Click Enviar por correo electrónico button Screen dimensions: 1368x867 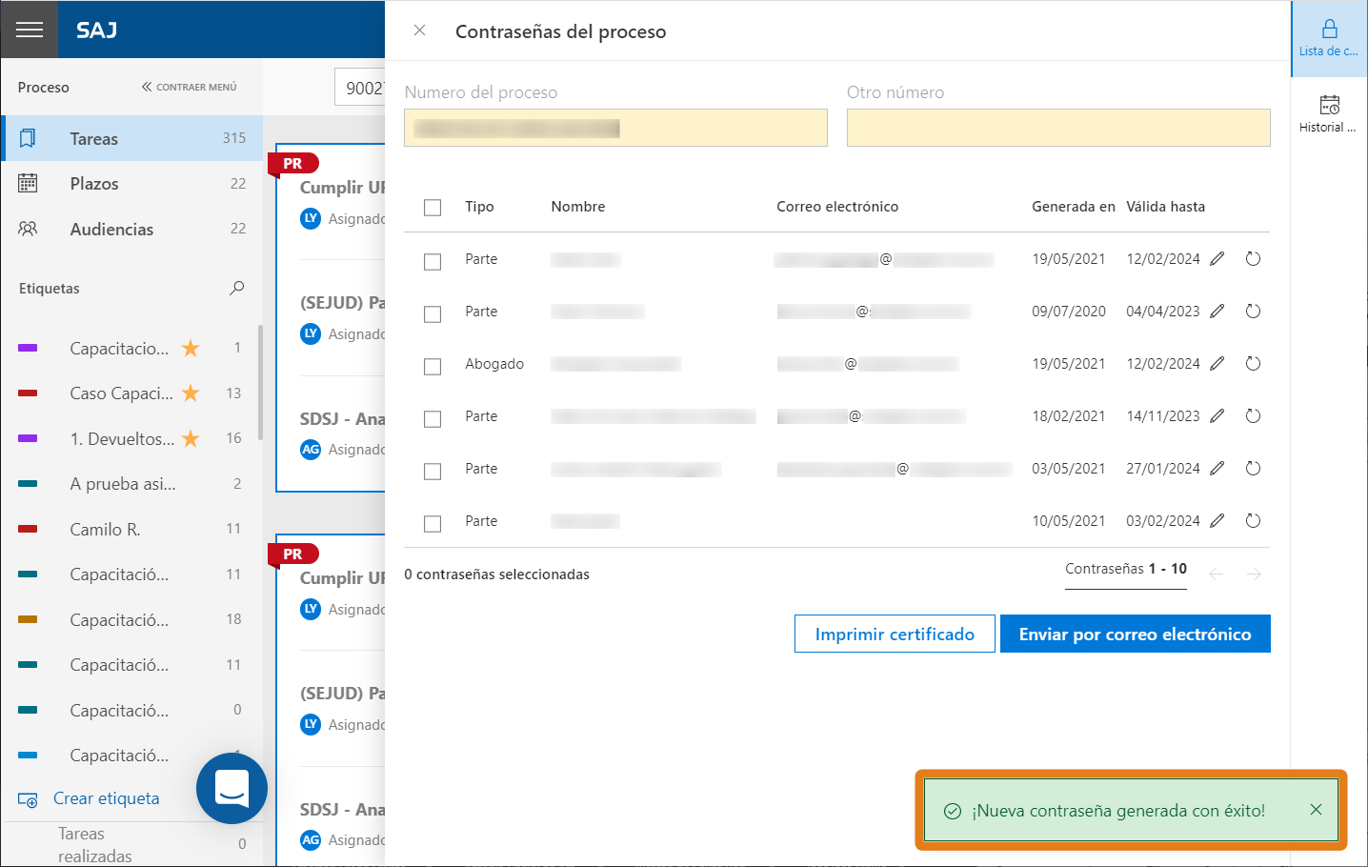(x=1135, y=634)
